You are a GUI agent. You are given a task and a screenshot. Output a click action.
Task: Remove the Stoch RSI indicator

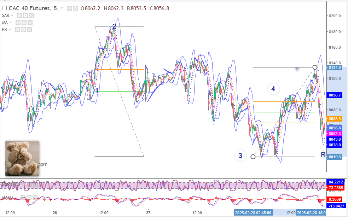pyautogui.click(x=42, y=184)
